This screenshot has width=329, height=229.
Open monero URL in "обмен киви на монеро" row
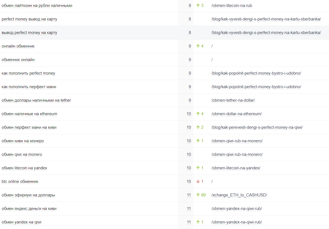237,141
